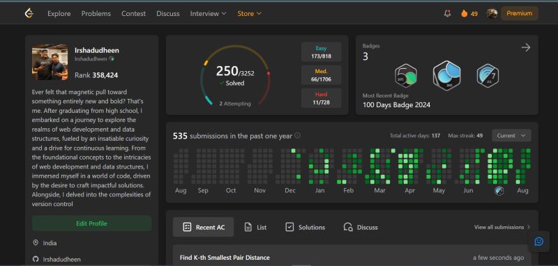558x266 pixels.
Task: Click the Badges count 3
Action: coord(365,57)
